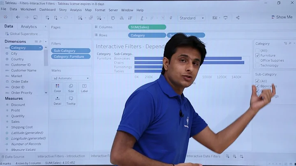
Task: Open the Format menu
Action: pos(100,10)
